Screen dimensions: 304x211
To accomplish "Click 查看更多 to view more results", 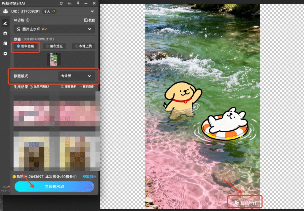I will click(x=69, y=87).
